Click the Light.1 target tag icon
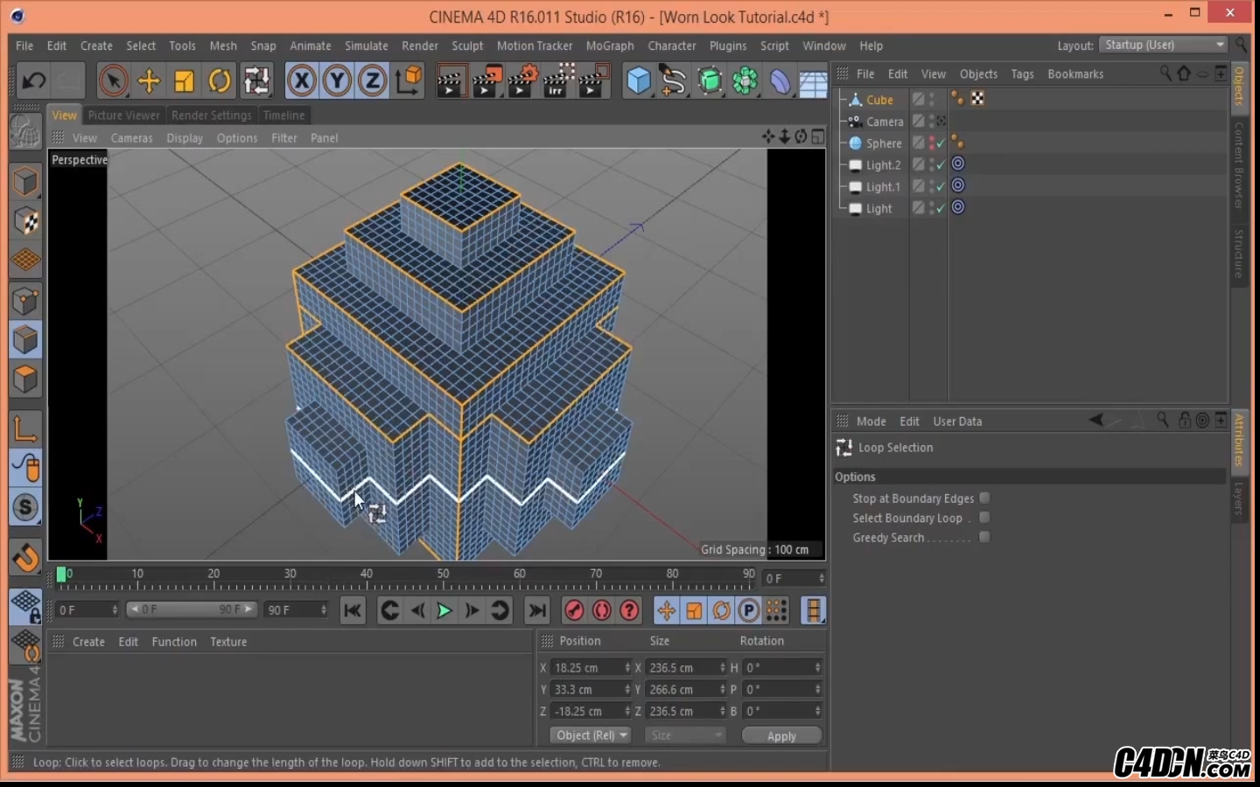Viewport: 1260px width, 787px height. [x=958, y=185]
